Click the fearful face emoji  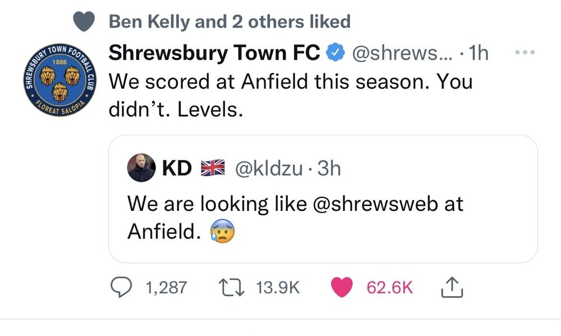click(x=222, y=232)
